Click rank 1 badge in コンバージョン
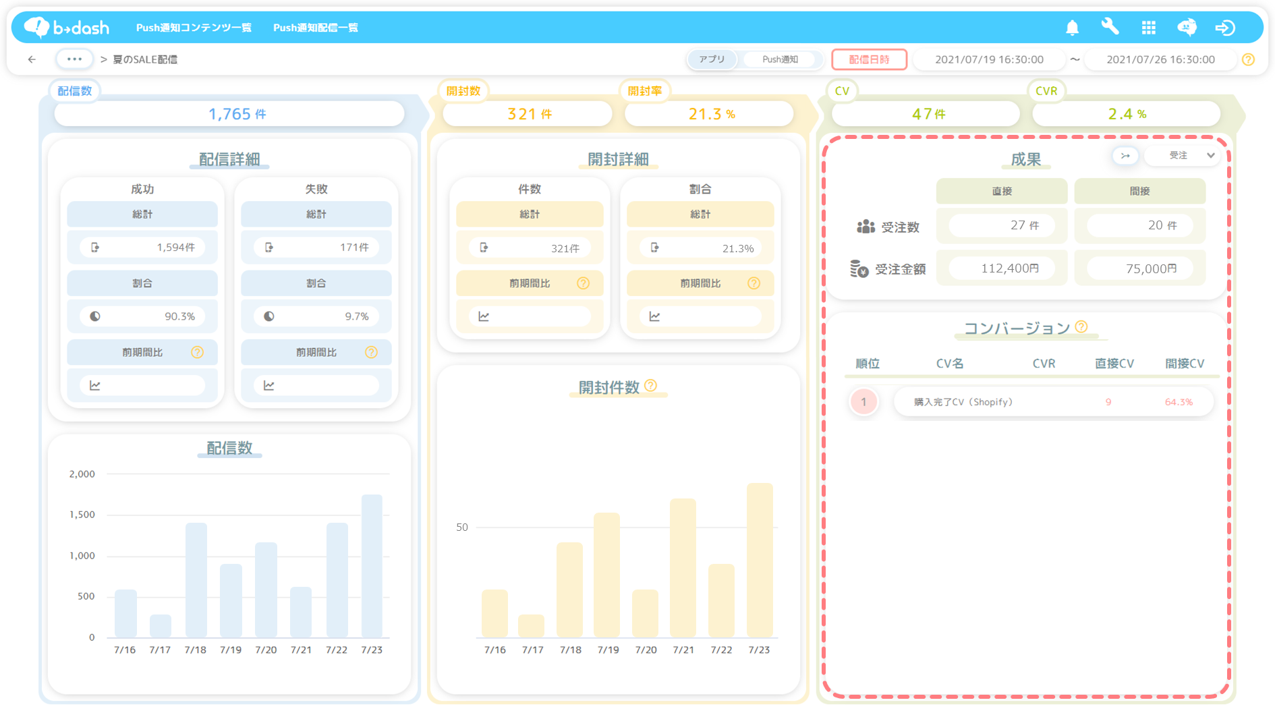This screenshot has width=1275, height=717. pyautogui.click(x=863, y=402)
